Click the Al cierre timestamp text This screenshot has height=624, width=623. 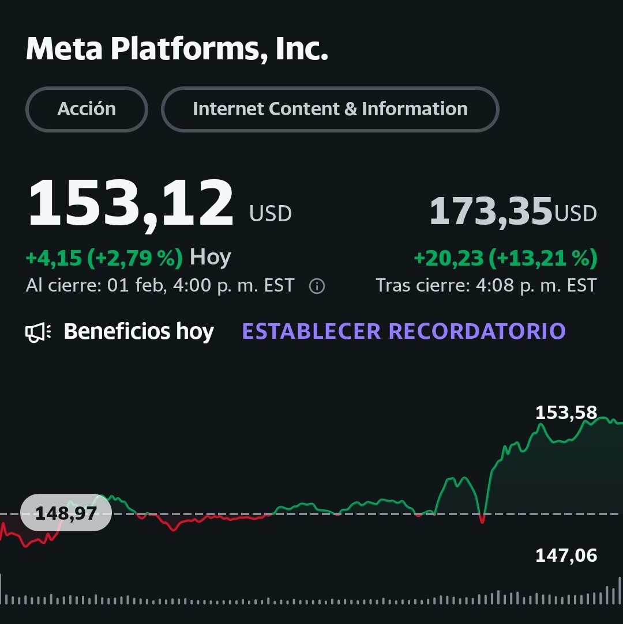160,286
